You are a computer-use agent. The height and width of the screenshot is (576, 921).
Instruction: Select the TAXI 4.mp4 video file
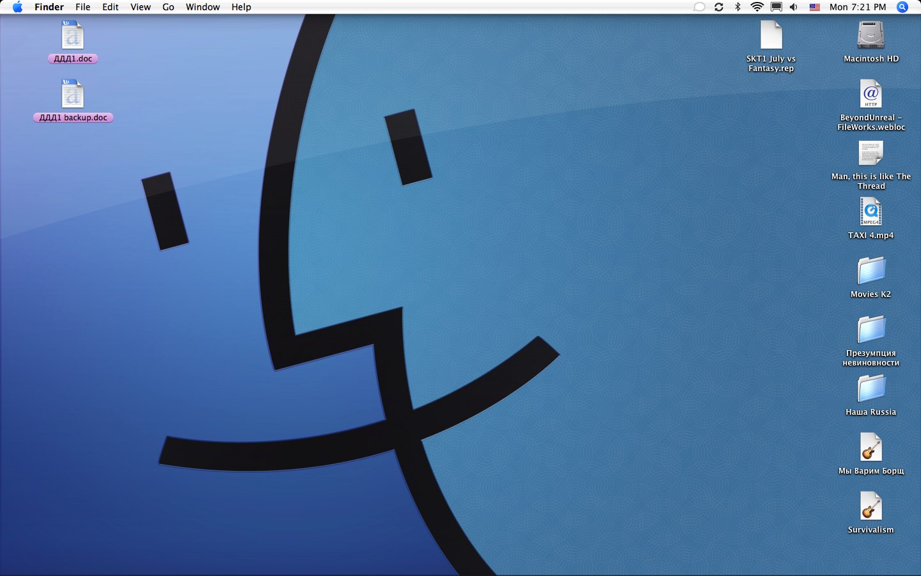coord(871,212)
